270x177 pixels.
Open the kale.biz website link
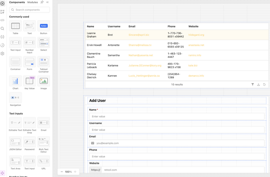click(193, 65)
